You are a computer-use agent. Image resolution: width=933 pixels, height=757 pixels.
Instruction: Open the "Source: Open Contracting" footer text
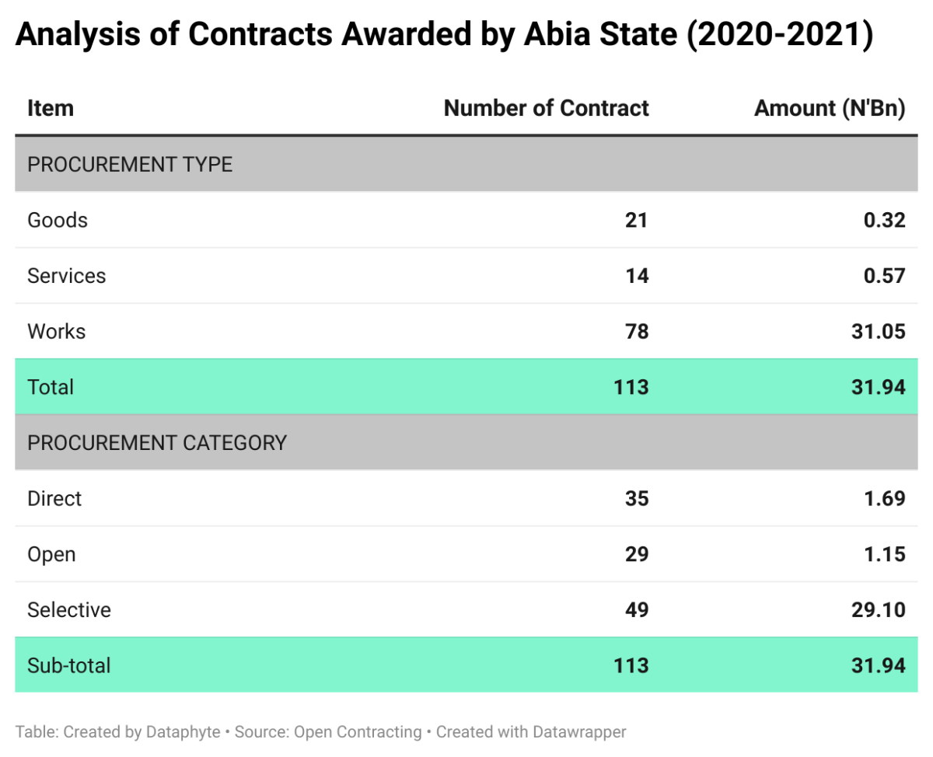(x=327, y=732)
